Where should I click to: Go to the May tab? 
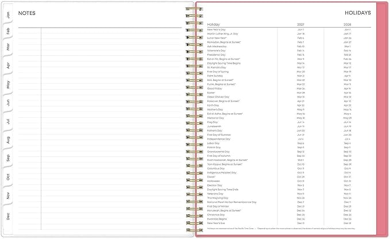pyautogui.click(x=8, y=84)
